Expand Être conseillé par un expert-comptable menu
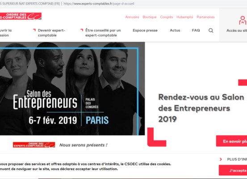The width and height of the screenshot is (247, 179). tap(103, 33)
